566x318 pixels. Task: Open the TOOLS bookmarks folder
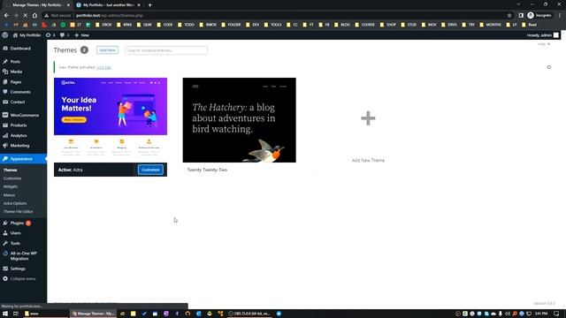tap(272, 25)
